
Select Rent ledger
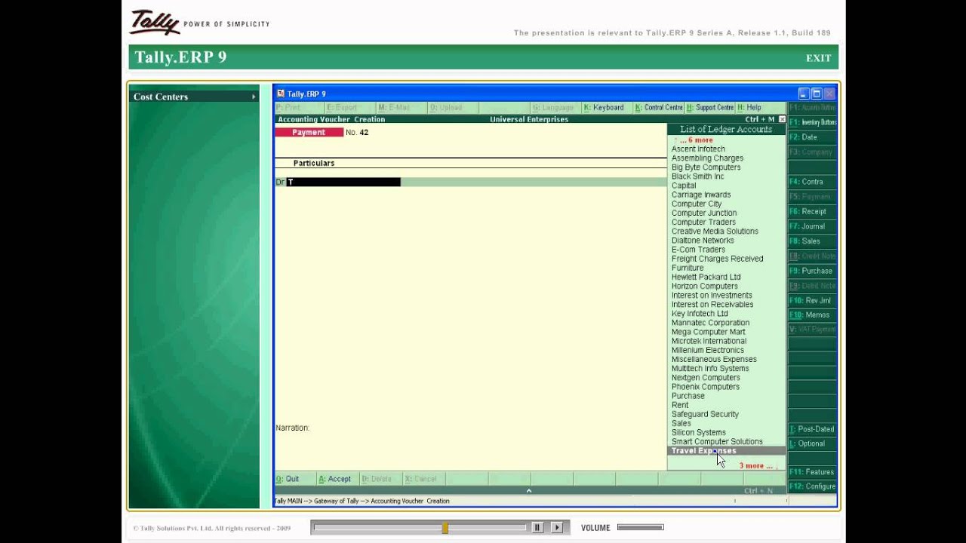tap(680, 405)
